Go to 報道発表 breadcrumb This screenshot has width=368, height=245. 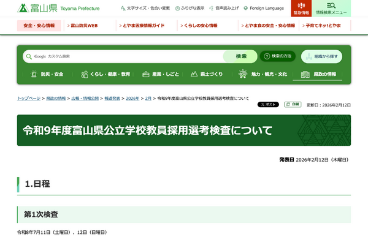pos(112,99)
